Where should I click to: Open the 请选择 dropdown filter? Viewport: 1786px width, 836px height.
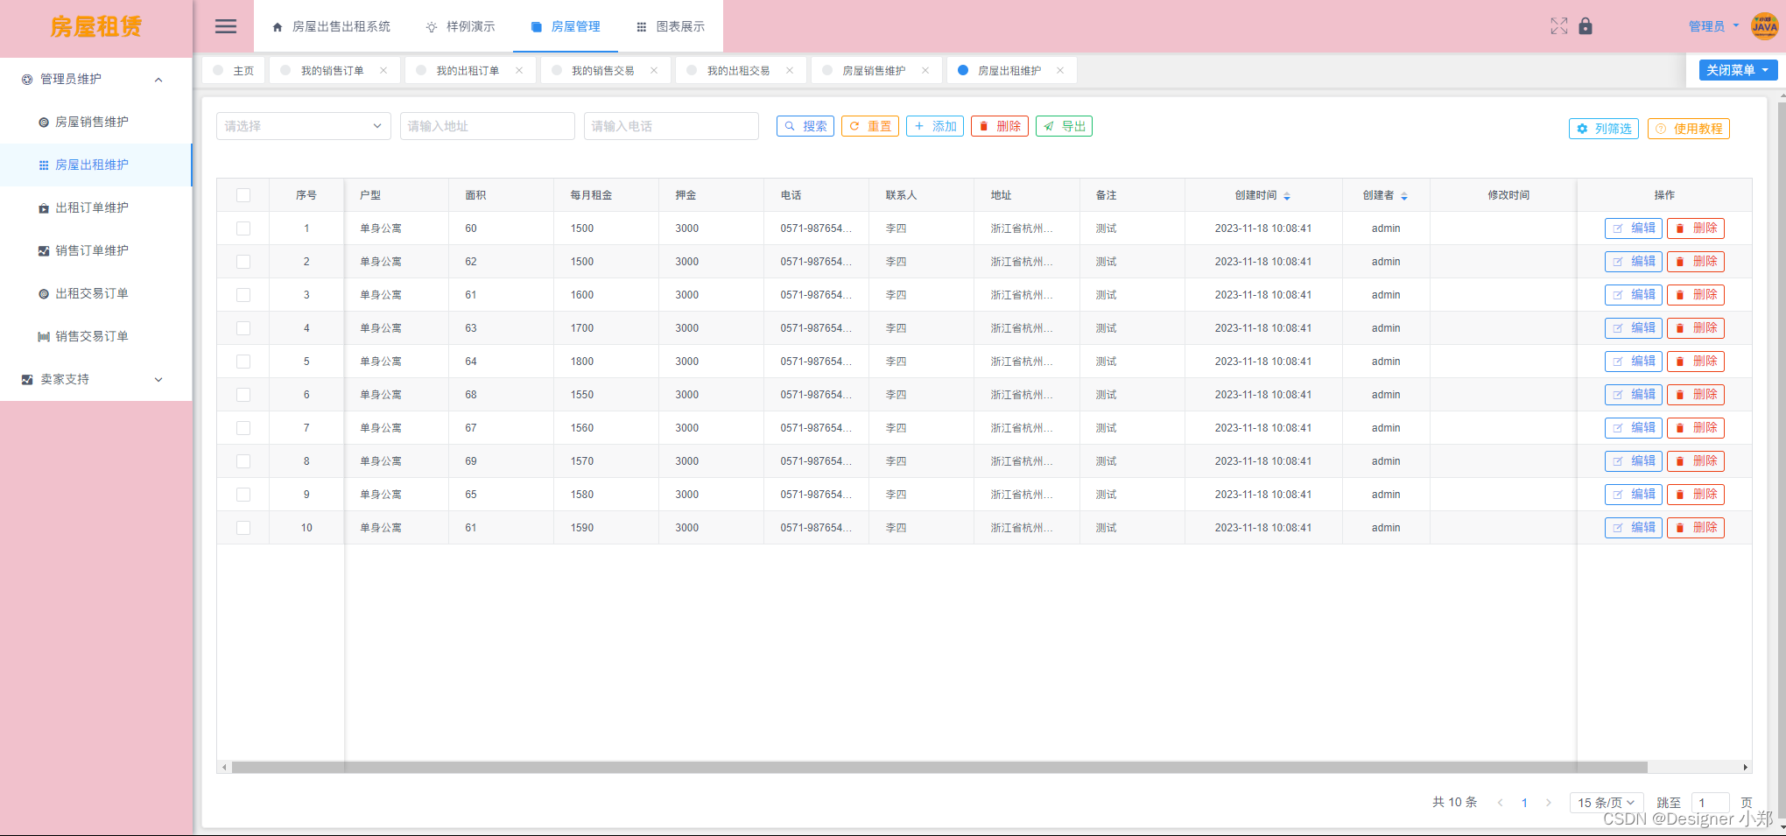(303, 126)
